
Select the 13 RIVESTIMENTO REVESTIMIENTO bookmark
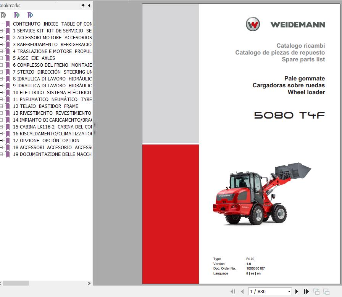(x=52, y=113)
